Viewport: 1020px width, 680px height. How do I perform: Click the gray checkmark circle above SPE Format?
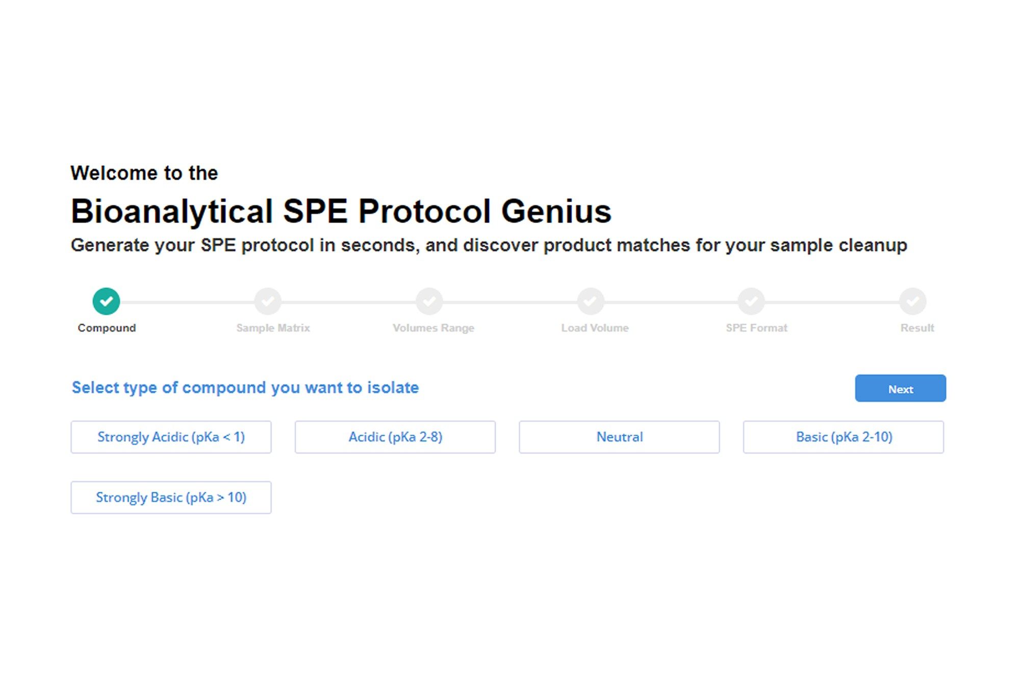(x=751, y=301)
